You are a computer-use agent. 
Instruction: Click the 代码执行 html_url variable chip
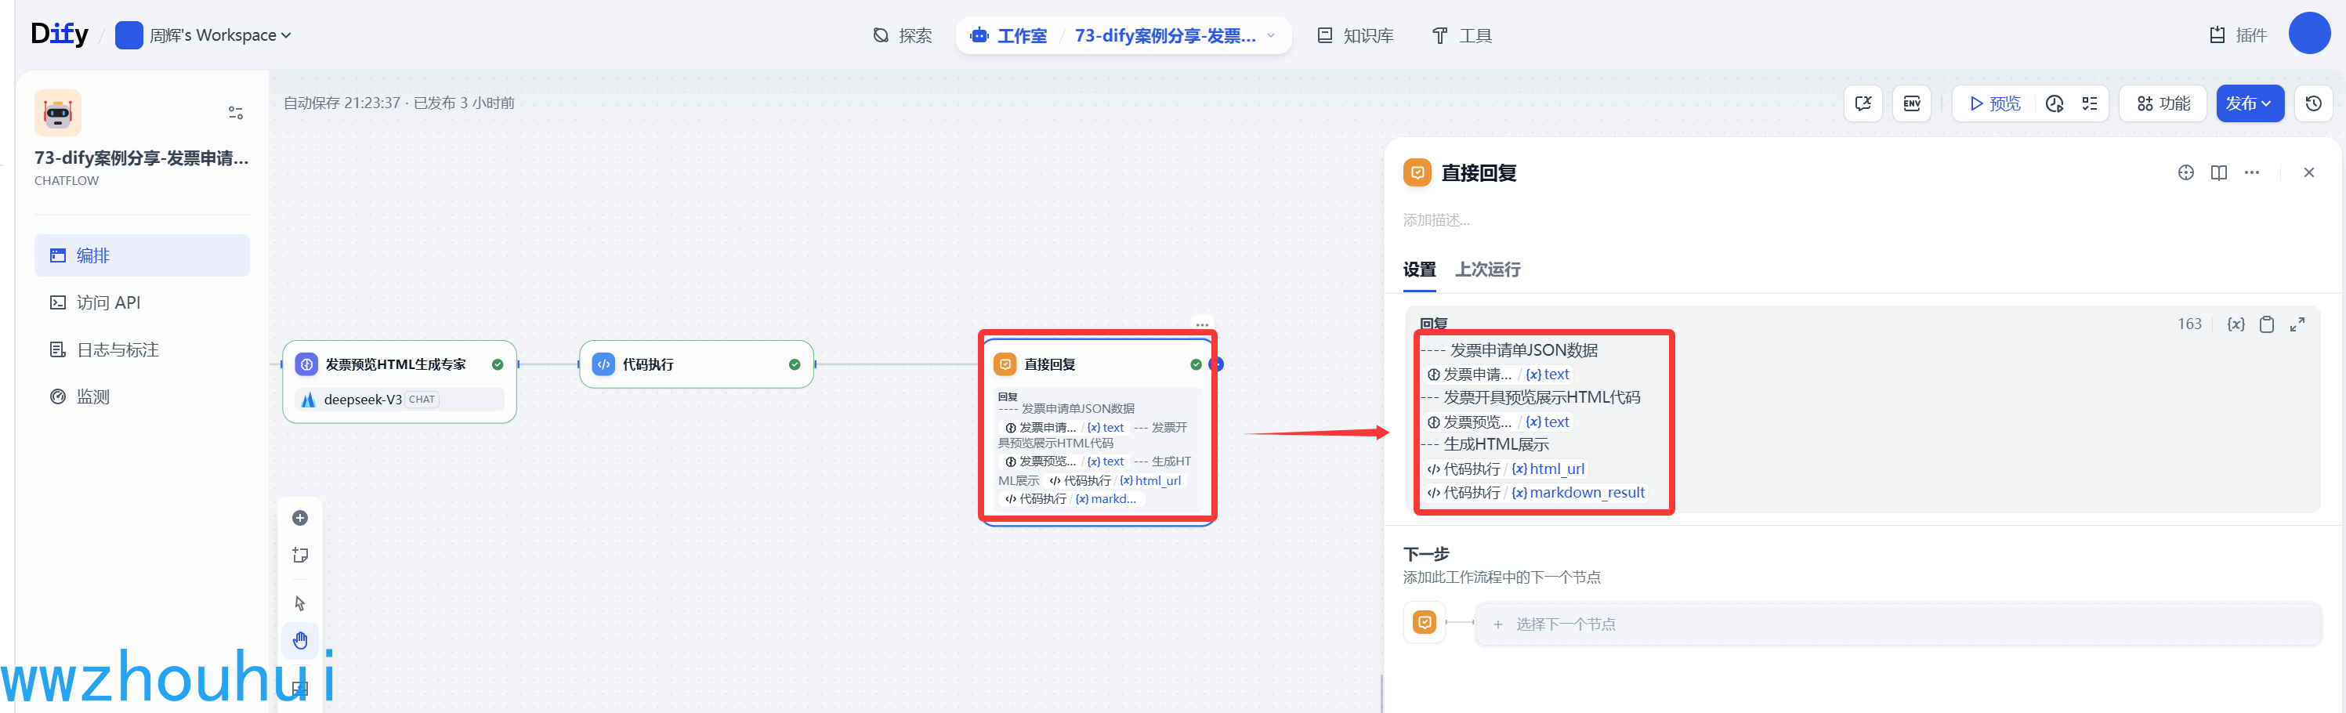coord(1505,469)
